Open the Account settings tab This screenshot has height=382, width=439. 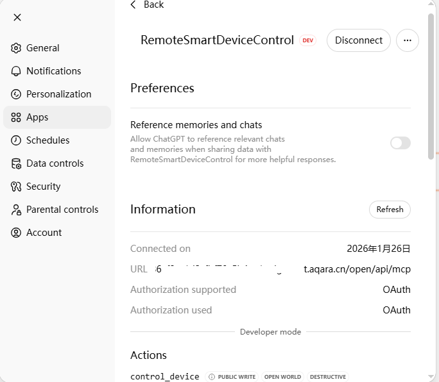pyautogui.click(x=44, y=233)
